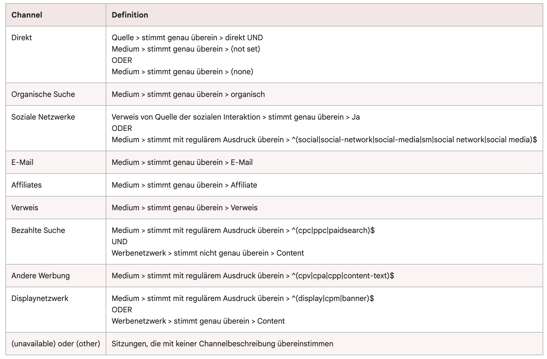This screenshot has width=547, height=359.
Task: Click the Channel column header
Action: point(27,15)
